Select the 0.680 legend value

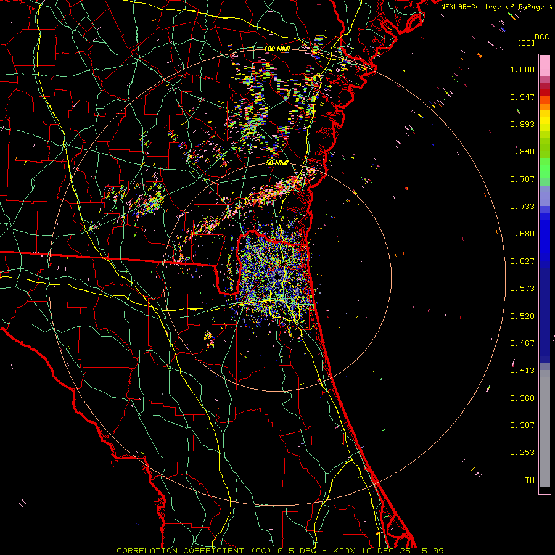522,234
